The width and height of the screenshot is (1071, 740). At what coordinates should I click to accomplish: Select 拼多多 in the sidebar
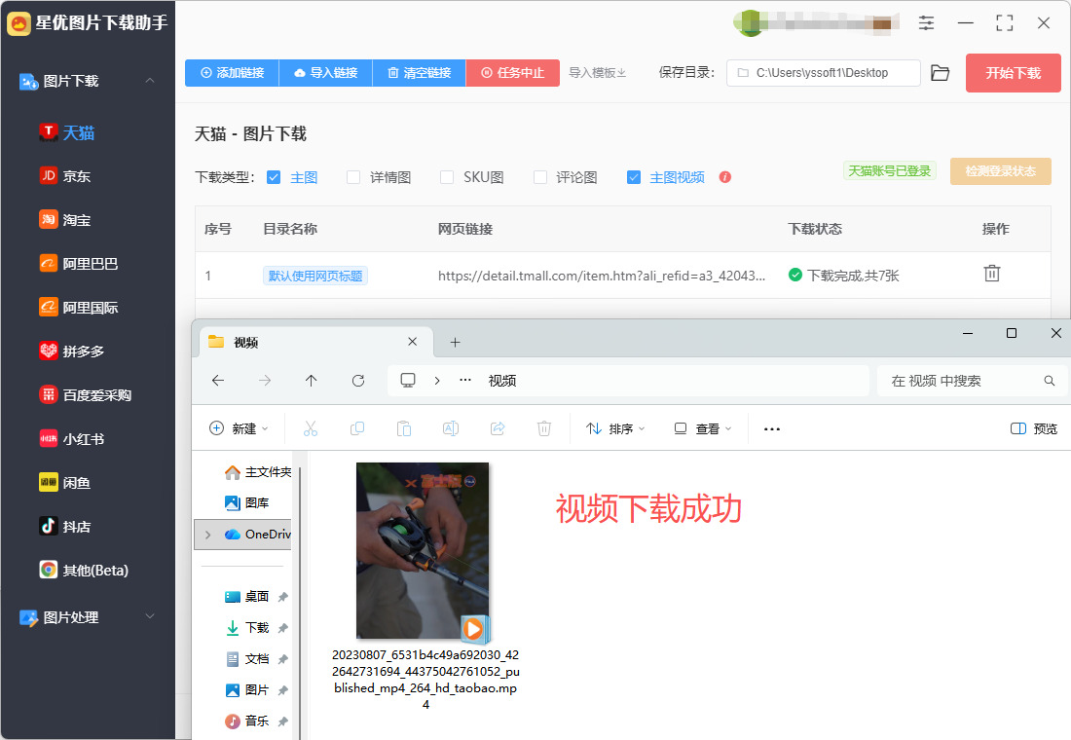coord(72,351)
